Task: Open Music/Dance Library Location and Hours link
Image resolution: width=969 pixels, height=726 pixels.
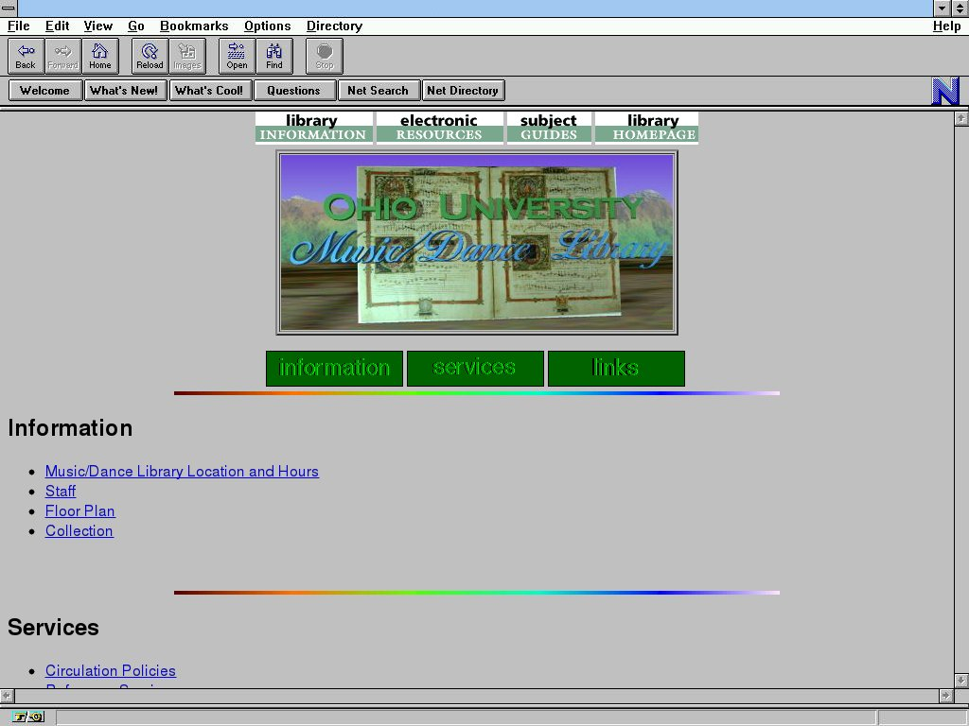Action: [x=182, y=471]
